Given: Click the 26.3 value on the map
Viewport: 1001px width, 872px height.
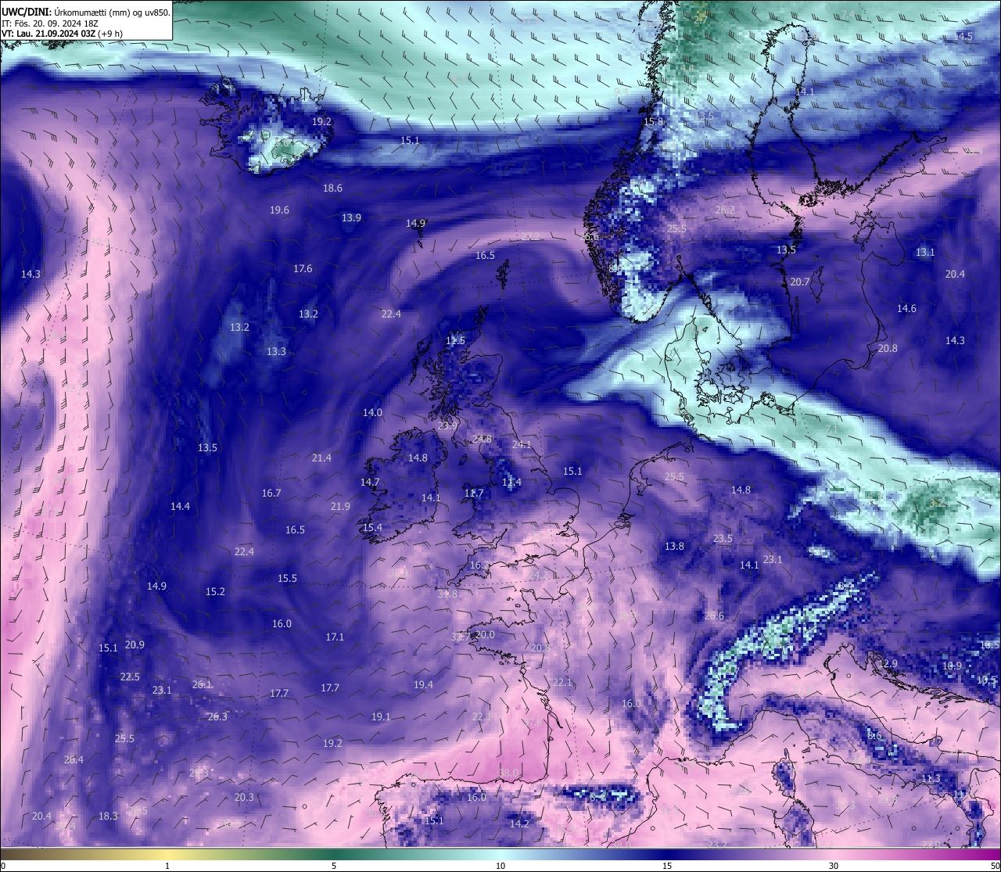Looking at the screenshot, I should point(217,716).
